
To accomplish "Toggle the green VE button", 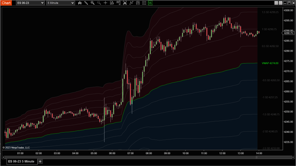I will pos(150,3).
